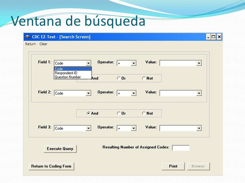Click the Browse button
The width and height of the screenshot is (245, 183).
198,166
